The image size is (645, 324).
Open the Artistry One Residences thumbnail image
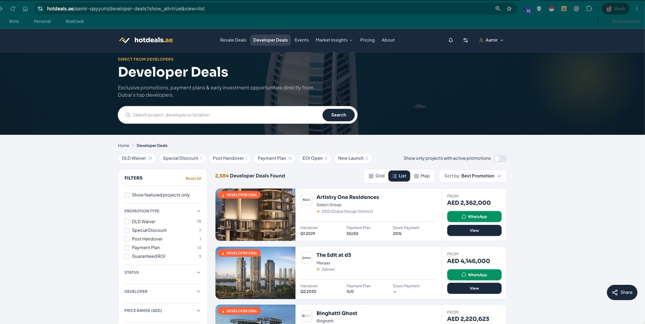pyautogui.click(x=255, y=215)
